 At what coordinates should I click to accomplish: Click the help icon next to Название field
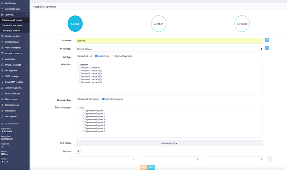pyautogui.click(x=267, y=40)
